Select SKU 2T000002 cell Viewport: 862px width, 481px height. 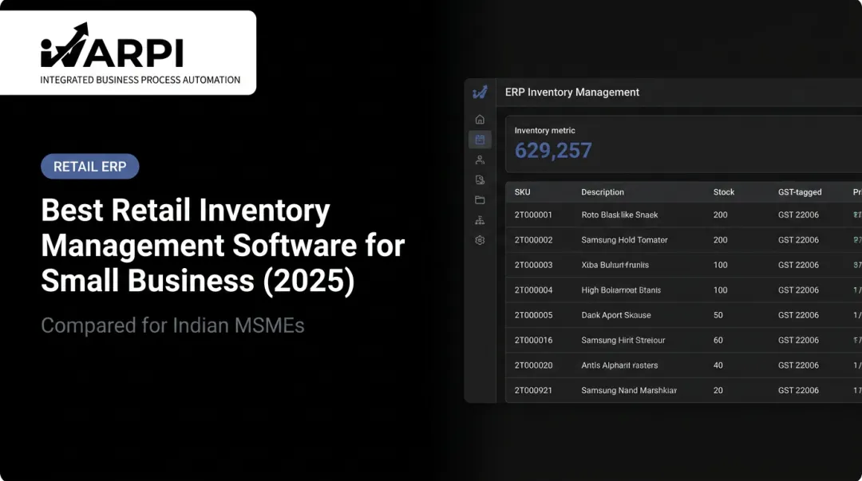pyautogui.click(x=533, y=240)
